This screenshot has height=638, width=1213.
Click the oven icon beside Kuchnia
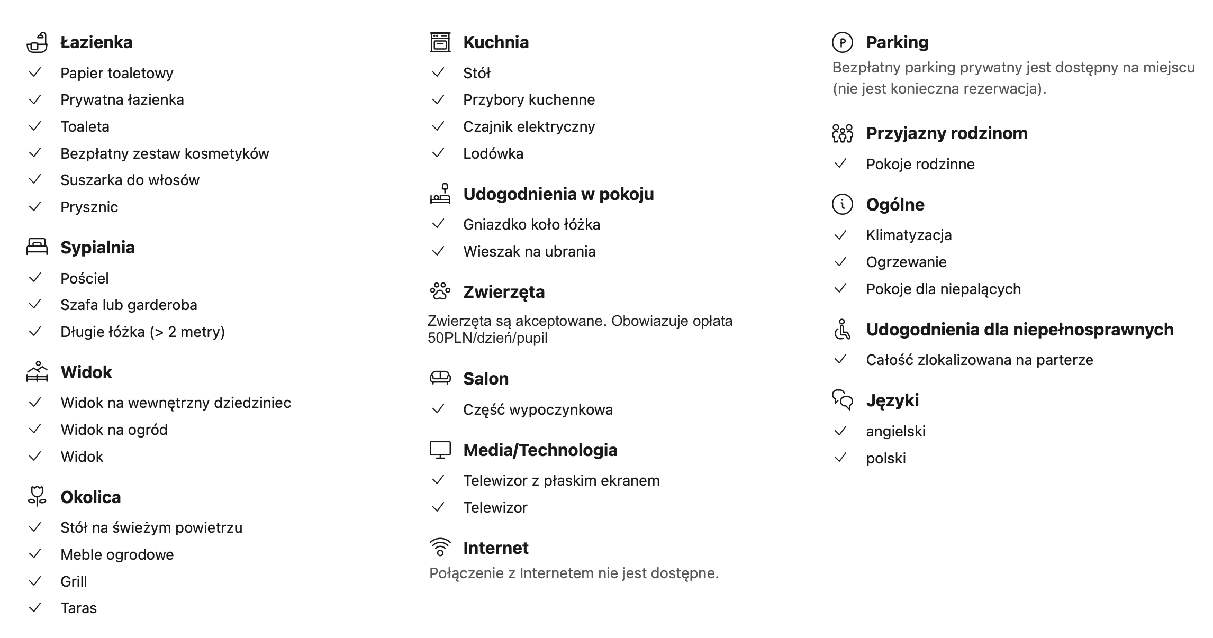point(440,42)
